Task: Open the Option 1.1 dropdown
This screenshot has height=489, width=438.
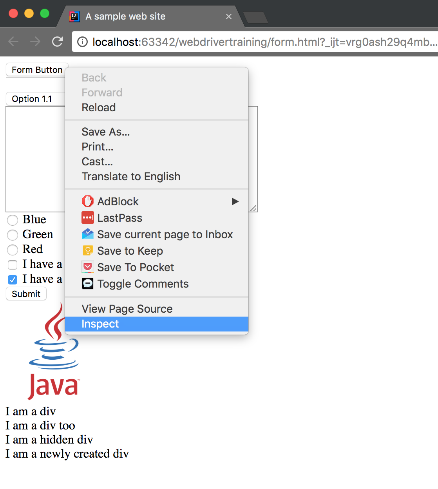Action: [35, 99]
